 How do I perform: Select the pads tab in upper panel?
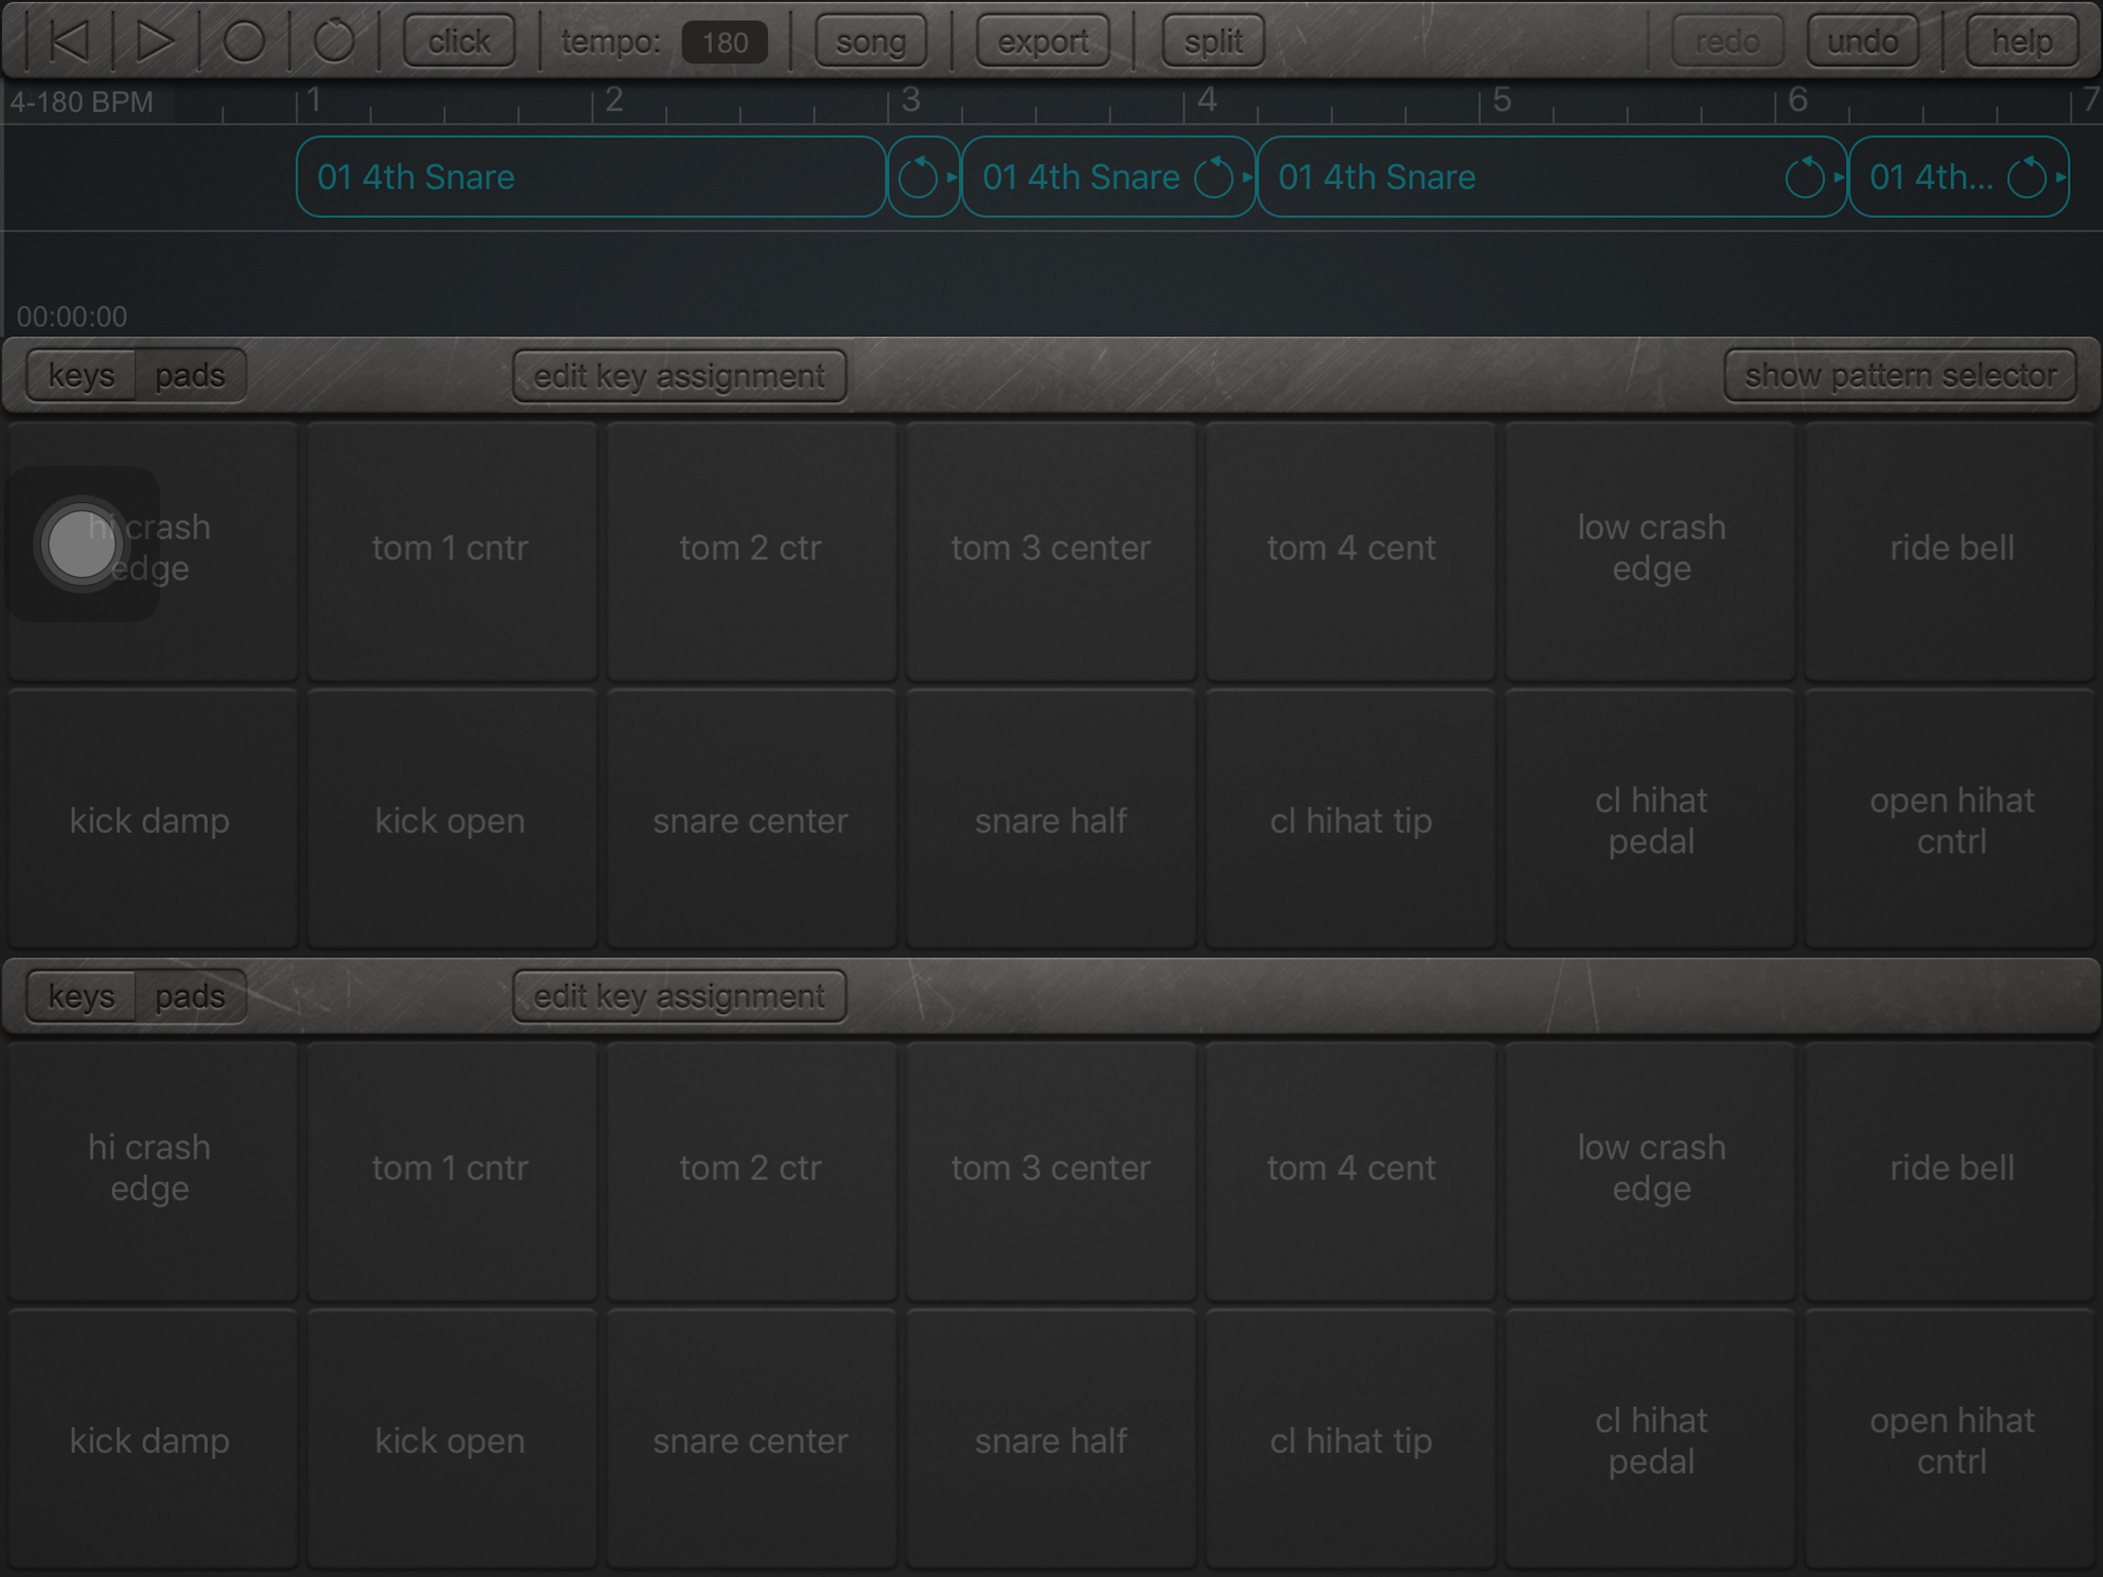tap(190, 376)
